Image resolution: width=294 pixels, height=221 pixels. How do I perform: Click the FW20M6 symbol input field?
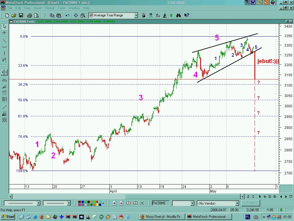pos(160,203)
